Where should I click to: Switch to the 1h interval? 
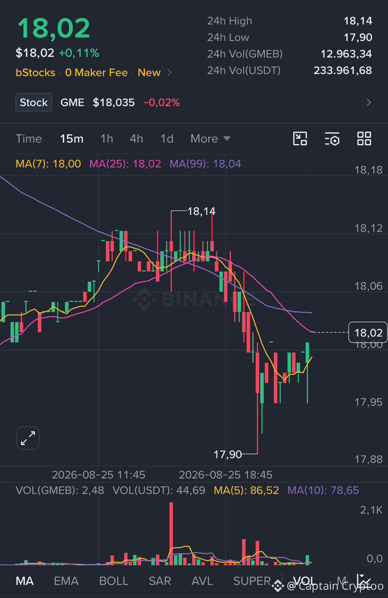pyautogui.click(x=107, y=139)
